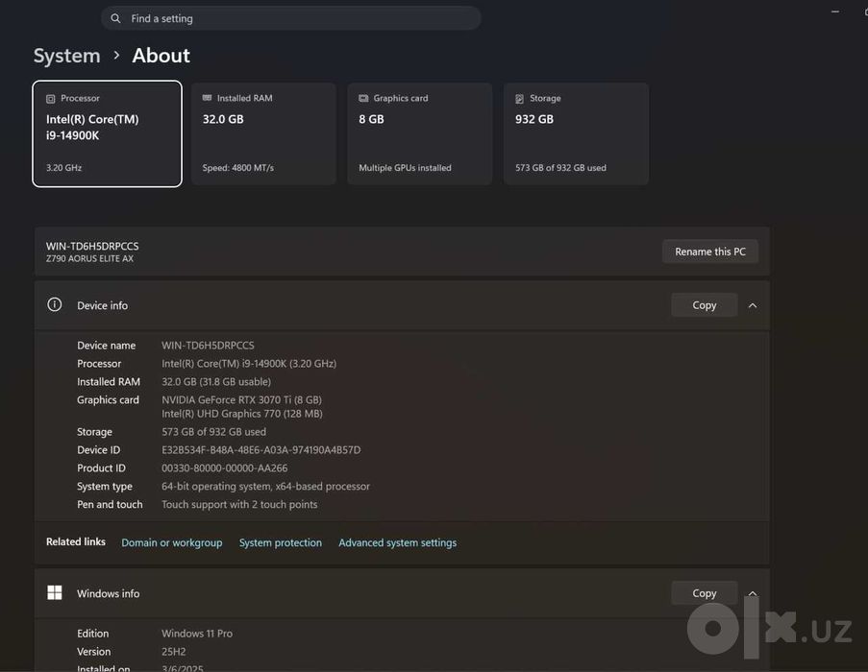Click Touch support with 2 touch points
This screenshot has width=868, height=672.
tap(239, 505)
